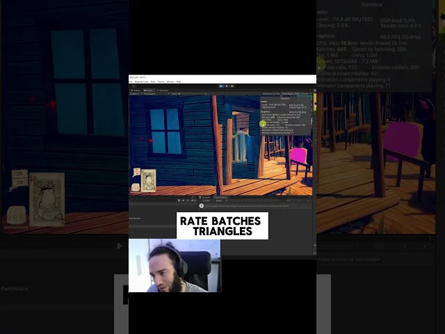
Task: Click the Pause button in Unity toolbar
Action: (x=227, y=86)
